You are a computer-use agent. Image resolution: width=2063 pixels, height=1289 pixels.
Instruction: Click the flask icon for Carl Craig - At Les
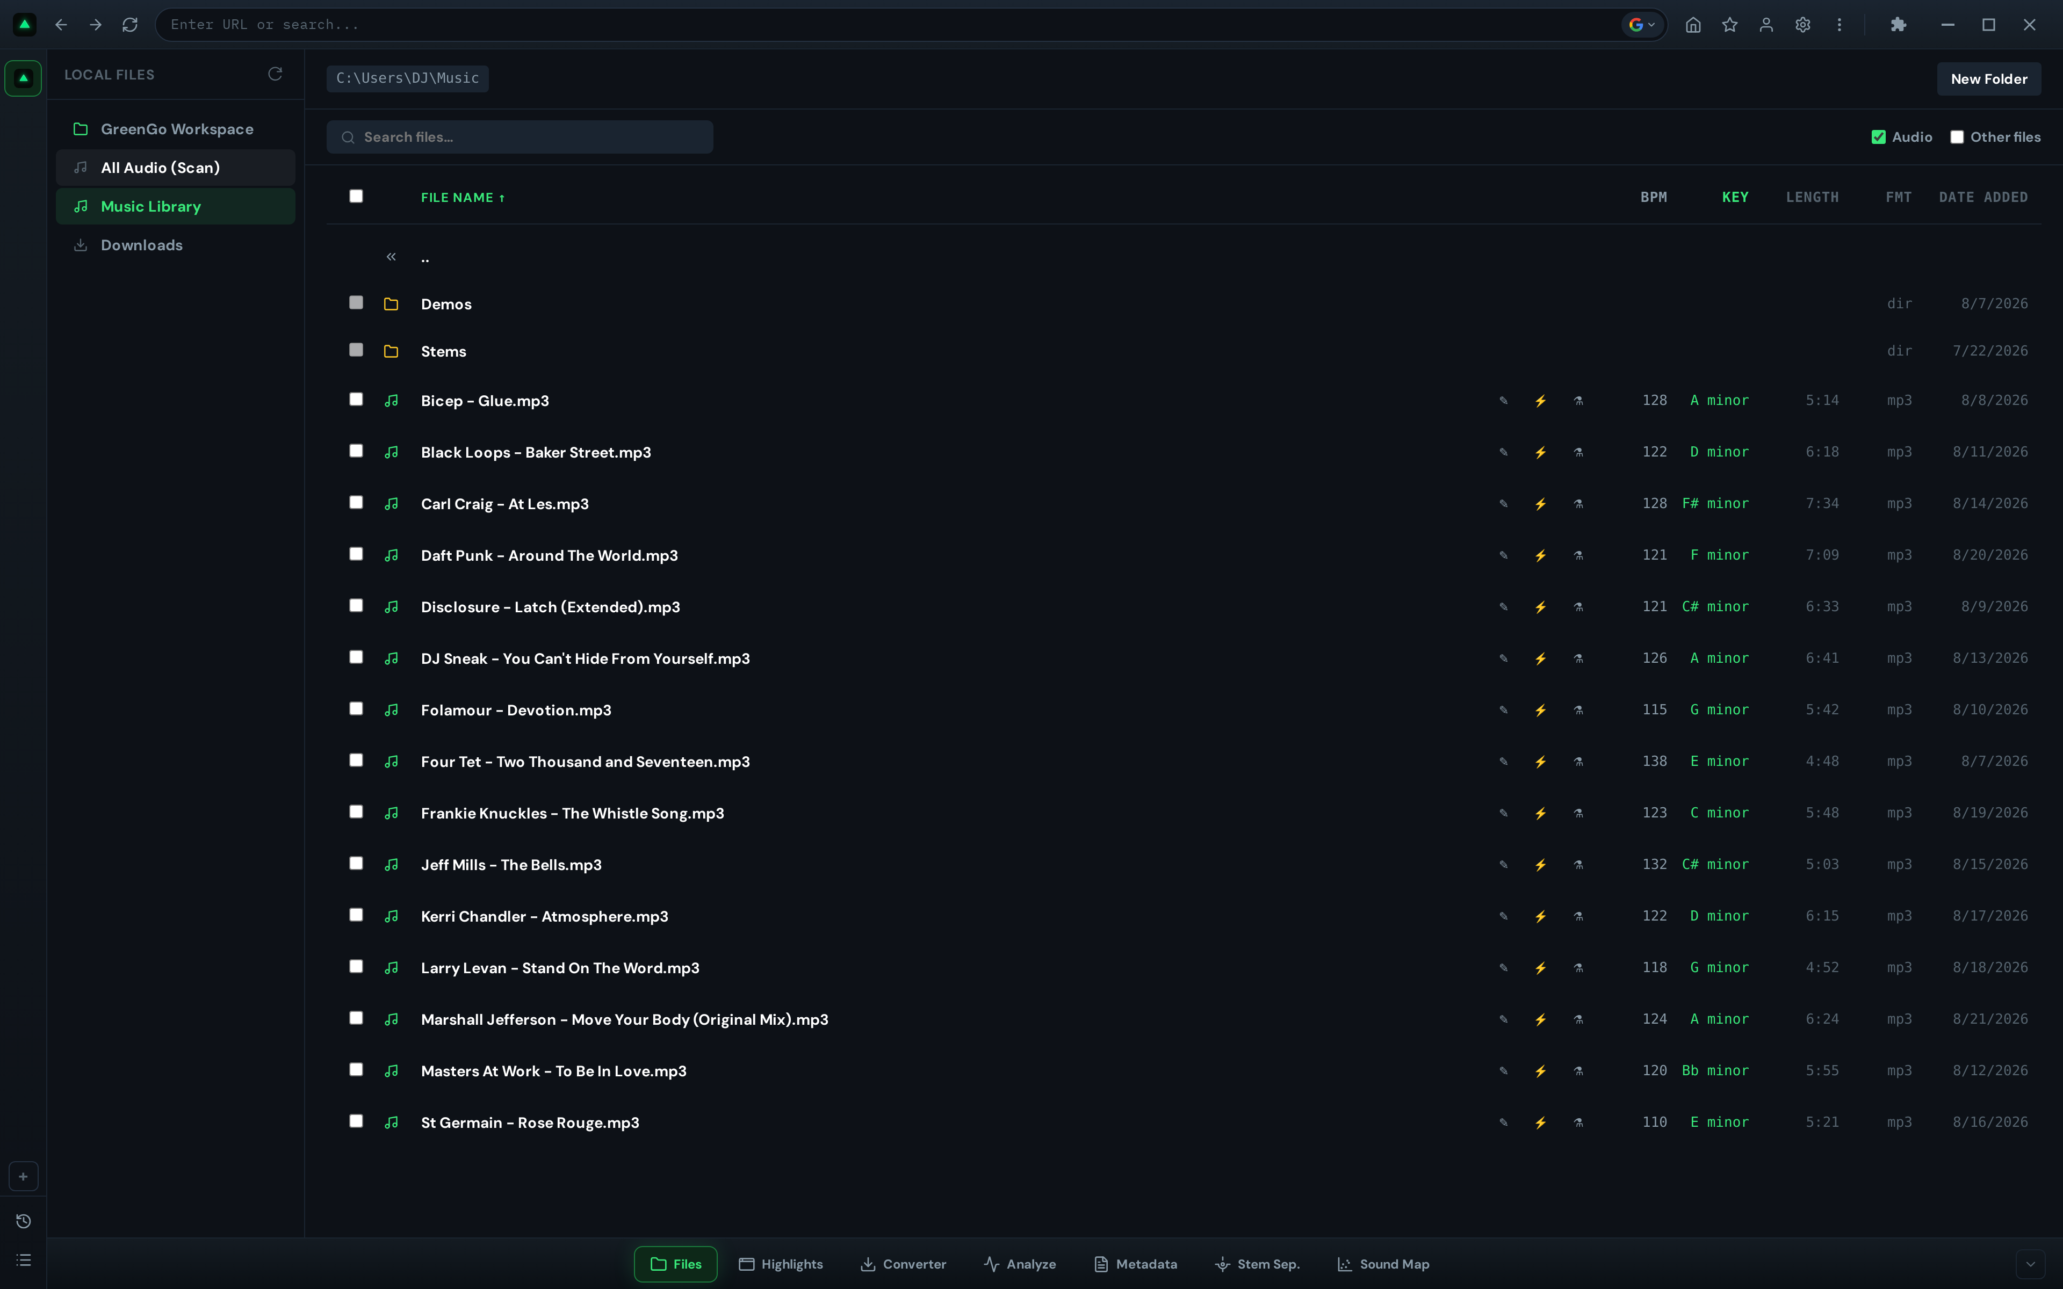[1578, 504]
